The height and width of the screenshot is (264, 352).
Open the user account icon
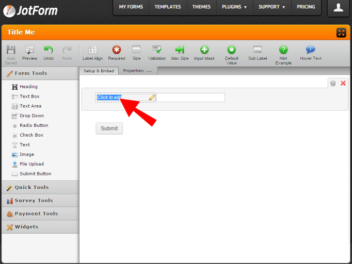(338, 8)
